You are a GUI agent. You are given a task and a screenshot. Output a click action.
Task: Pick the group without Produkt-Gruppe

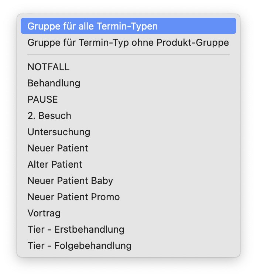tap(128, 42)
